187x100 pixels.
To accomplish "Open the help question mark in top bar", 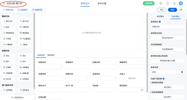I will [x=168, y=3].
